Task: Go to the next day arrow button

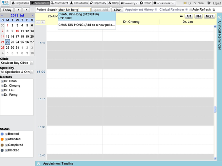Action: pyautogui.click(x=26, y=10)
